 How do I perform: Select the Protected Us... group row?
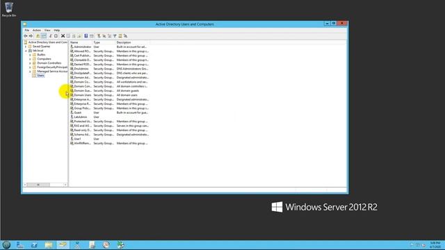tap(109, 122)
